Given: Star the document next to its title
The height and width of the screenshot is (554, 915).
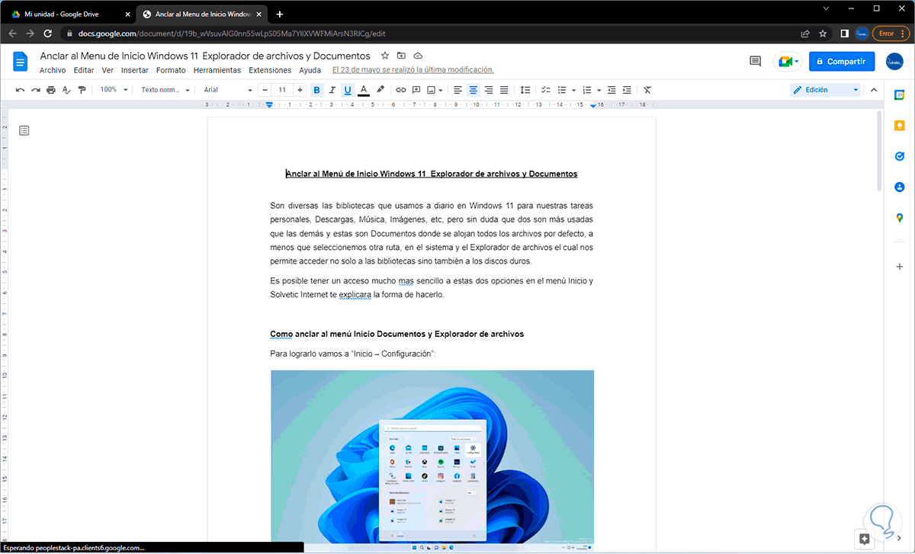Looking at the screenshot, I should click(385, 56).
